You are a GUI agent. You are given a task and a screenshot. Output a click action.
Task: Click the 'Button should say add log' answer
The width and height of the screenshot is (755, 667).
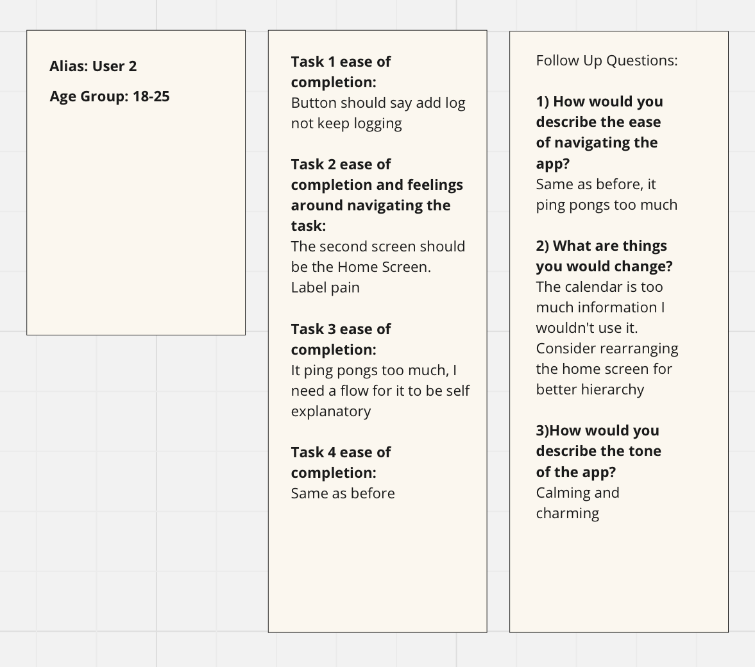click(378, 113)
